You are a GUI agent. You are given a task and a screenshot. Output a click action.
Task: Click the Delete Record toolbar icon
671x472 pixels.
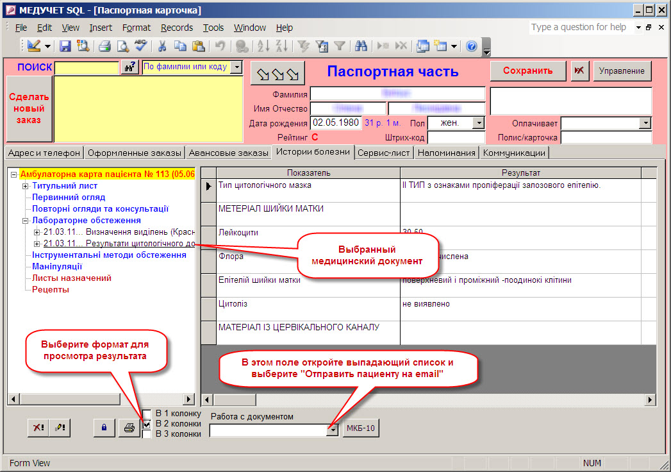click(x=401, y=46)
